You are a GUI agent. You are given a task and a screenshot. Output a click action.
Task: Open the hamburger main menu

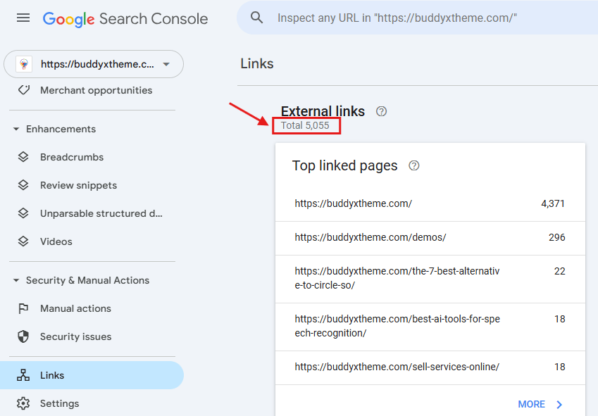click(23, 18)
